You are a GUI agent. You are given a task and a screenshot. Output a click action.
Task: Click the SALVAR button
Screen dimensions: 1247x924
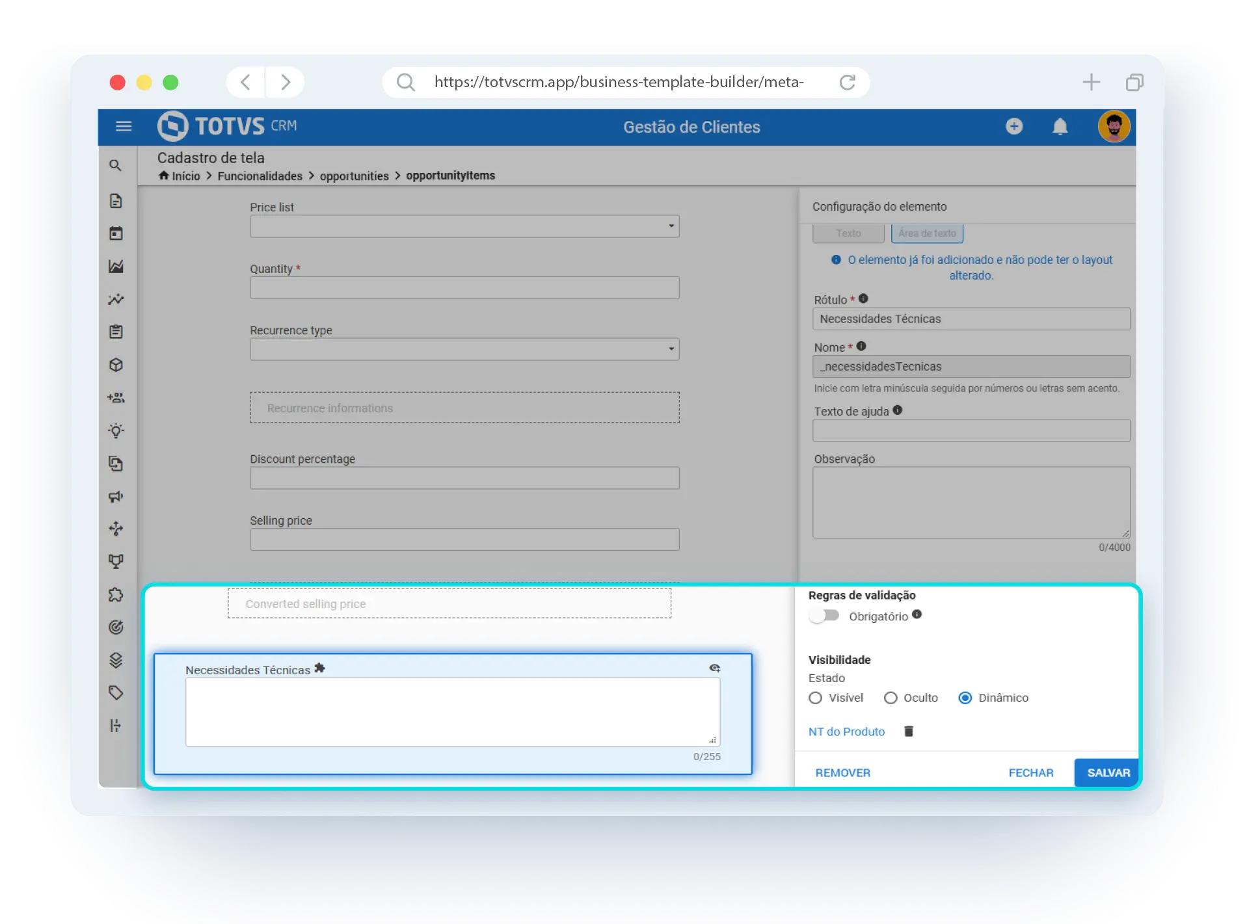click(1108, 772)
